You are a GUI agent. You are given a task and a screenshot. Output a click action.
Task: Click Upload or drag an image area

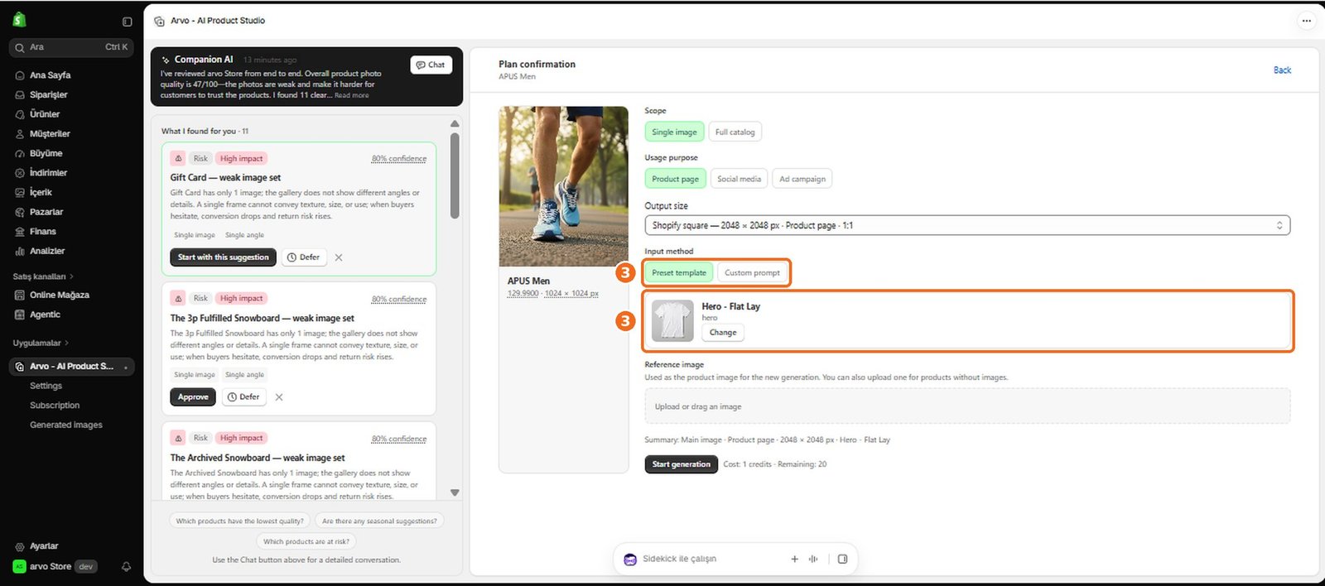967,406
